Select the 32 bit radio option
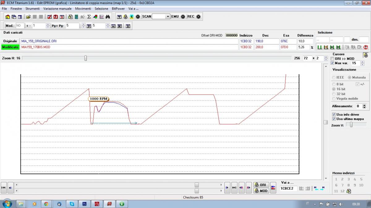 click(x=334, y=94)
